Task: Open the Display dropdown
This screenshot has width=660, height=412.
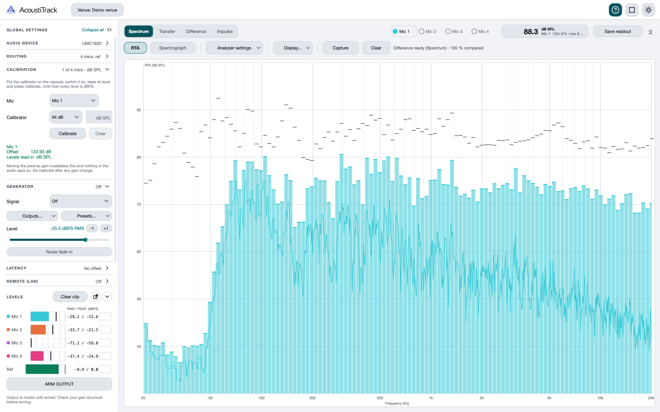Action: point(293,48)
